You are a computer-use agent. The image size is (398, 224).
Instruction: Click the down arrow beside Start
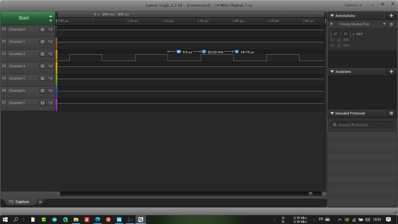point(51,21)
